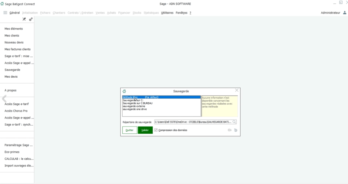Open Import ouvrages éle... shortcut
The image size is (348, 184).
19,166
